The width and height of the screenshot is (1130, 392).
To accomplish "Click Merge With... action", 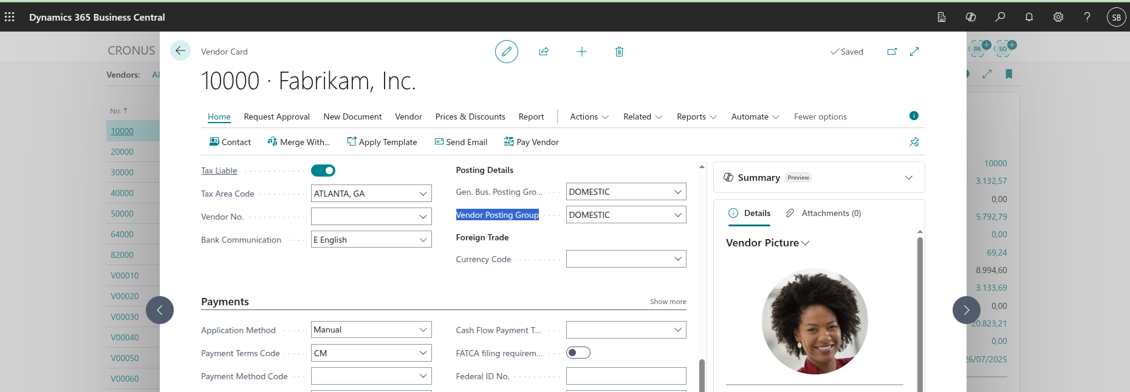I will [x=299, y=142].
